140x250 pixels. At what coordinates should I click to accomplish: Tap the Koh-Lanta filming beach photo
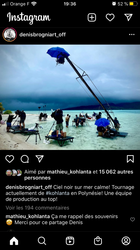(70, 97)
